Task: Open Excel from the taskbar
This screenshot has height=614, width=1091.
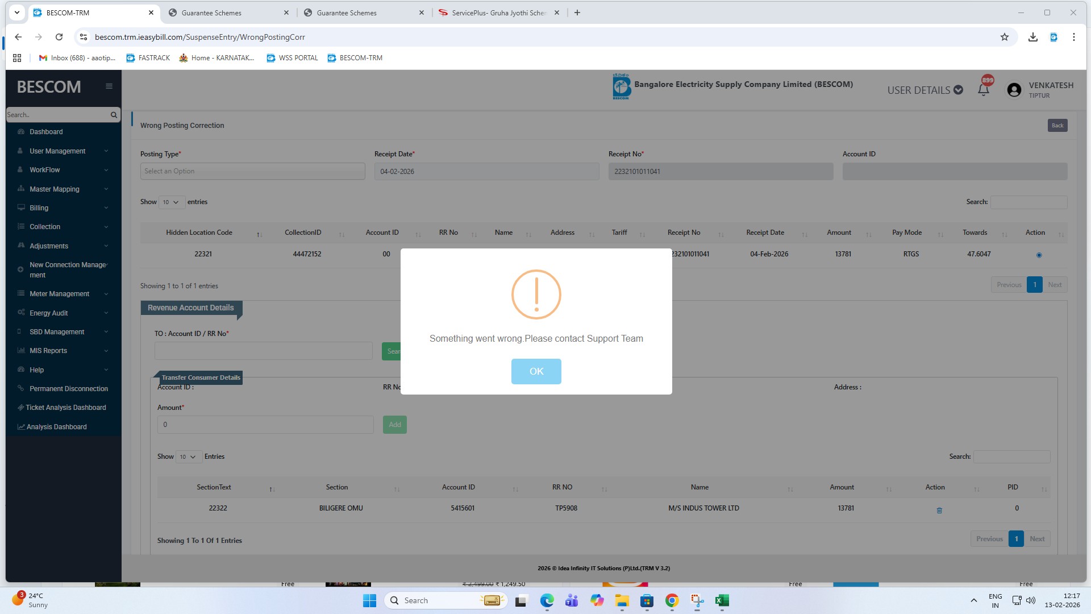Action: [x=722, y=600]
